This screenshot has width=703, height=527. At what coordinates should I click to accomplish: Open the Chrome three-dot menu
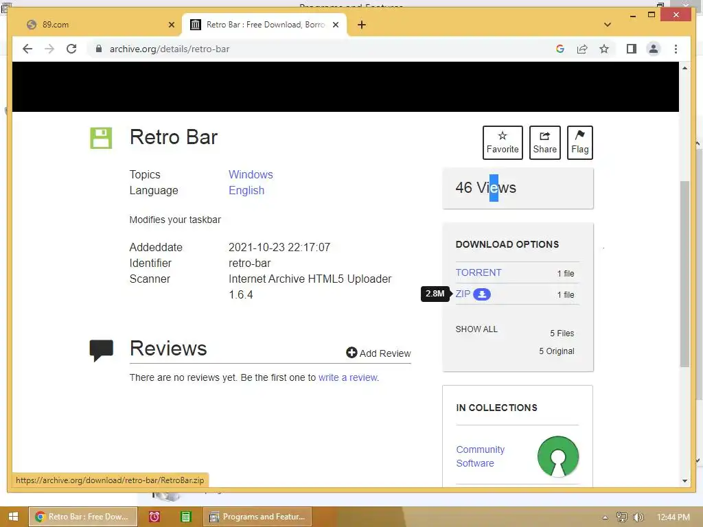[x=676, y=49]
